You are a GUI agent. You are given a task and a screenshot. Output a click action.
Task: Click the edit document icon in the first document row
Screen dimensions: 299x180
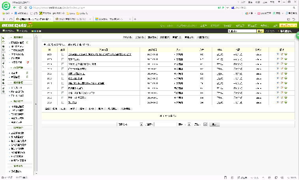tap(282, 54)
